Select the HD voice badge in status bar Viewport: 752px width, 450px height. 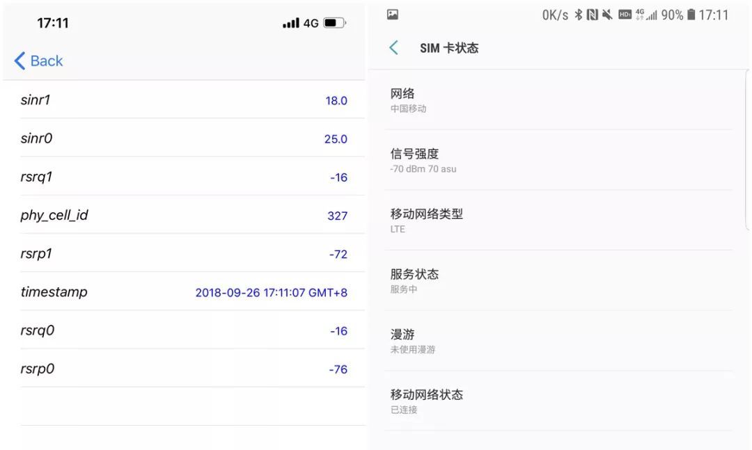[x=625, y=14]
